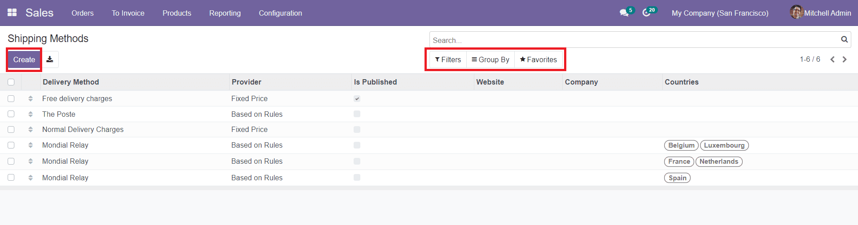Open the Filters dropdown
Viewport: 858px width, 225px height.
(x=448, y=59)
